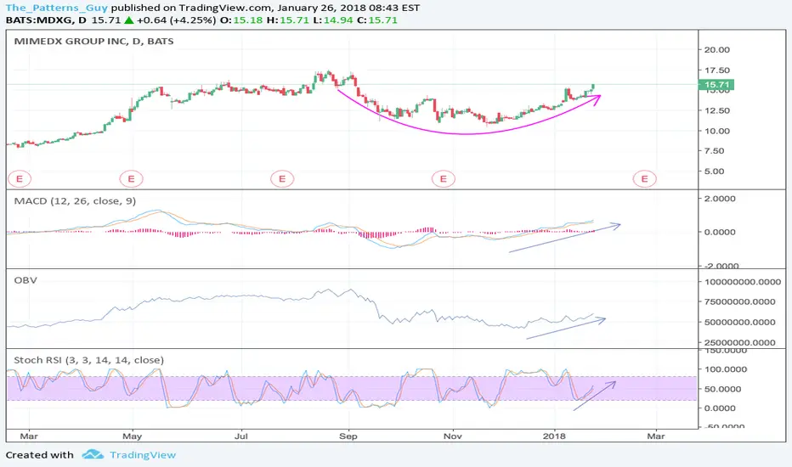
Task: Select the Stoch RSI indicator label
Action: tap(89, 360)
